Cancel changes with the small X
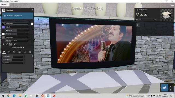Viewport: 175px width, 98px height. [170, 86]
